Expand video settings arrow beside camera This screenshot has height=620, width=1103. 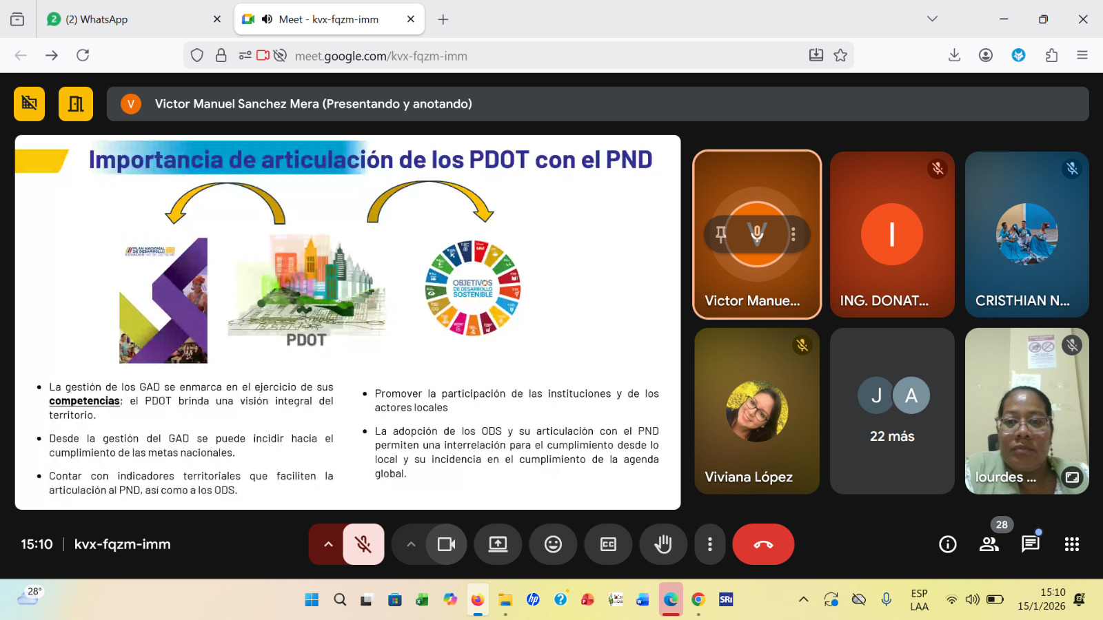[x=411, y=544]
